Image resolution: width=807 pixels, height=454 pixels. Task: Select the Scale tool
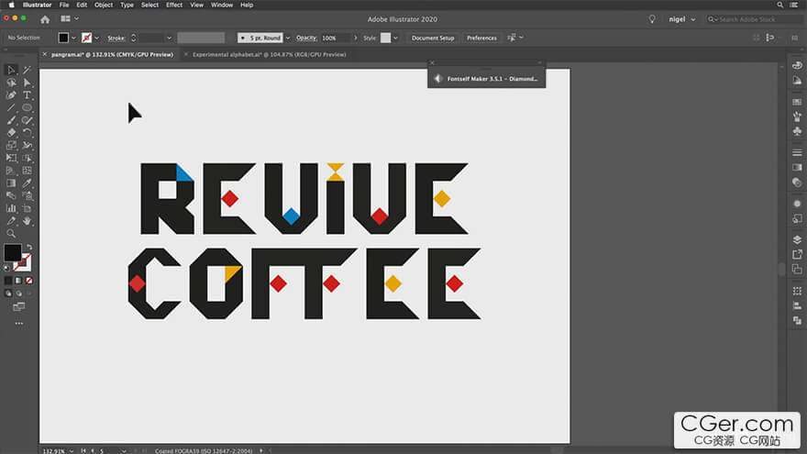click(x=11, y=145)
